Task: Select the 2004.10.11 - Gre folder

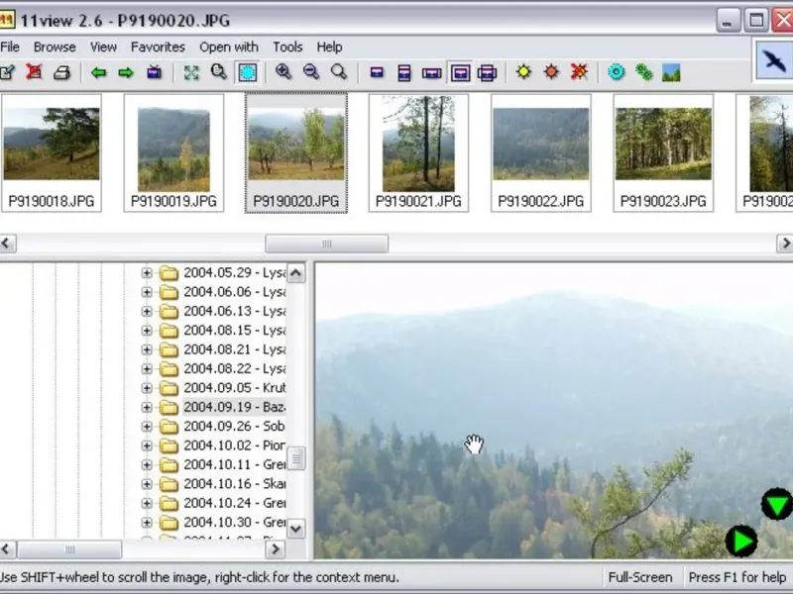Action: (234, 464)
